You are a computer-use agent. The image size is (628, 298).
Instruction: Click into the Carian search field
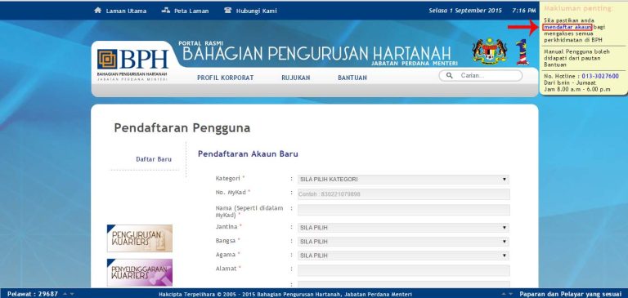481,75
